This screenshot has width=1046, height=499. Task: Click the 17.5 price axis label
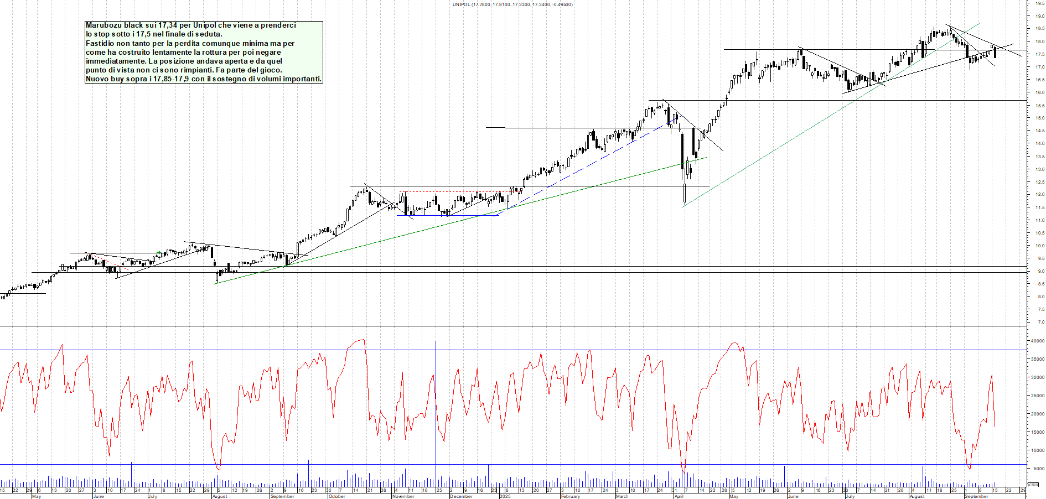pyautogui.click(x=1039, y=54)
